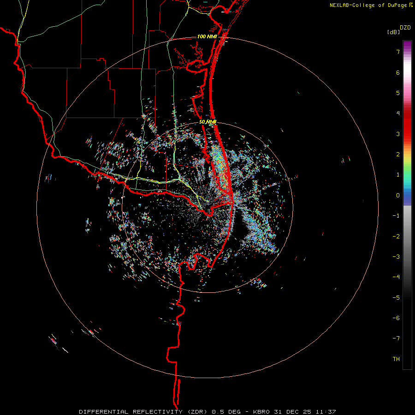Click the TH threshold label
Screen dimensions: 415x415
pos(396,359)
